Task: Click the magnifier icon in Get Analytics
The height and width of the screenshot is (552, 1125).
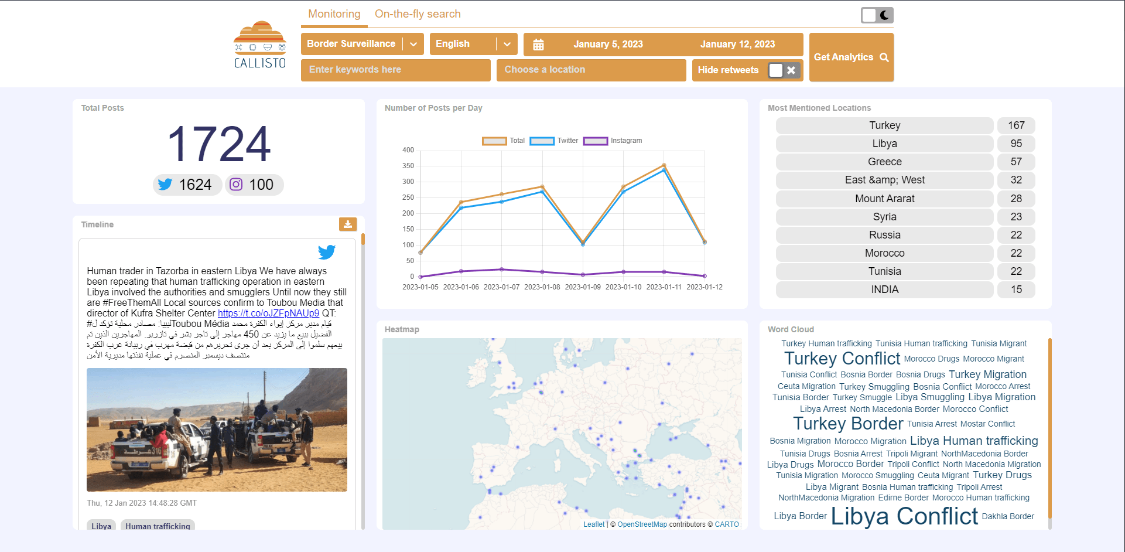Action: click(x=884, y=57)
